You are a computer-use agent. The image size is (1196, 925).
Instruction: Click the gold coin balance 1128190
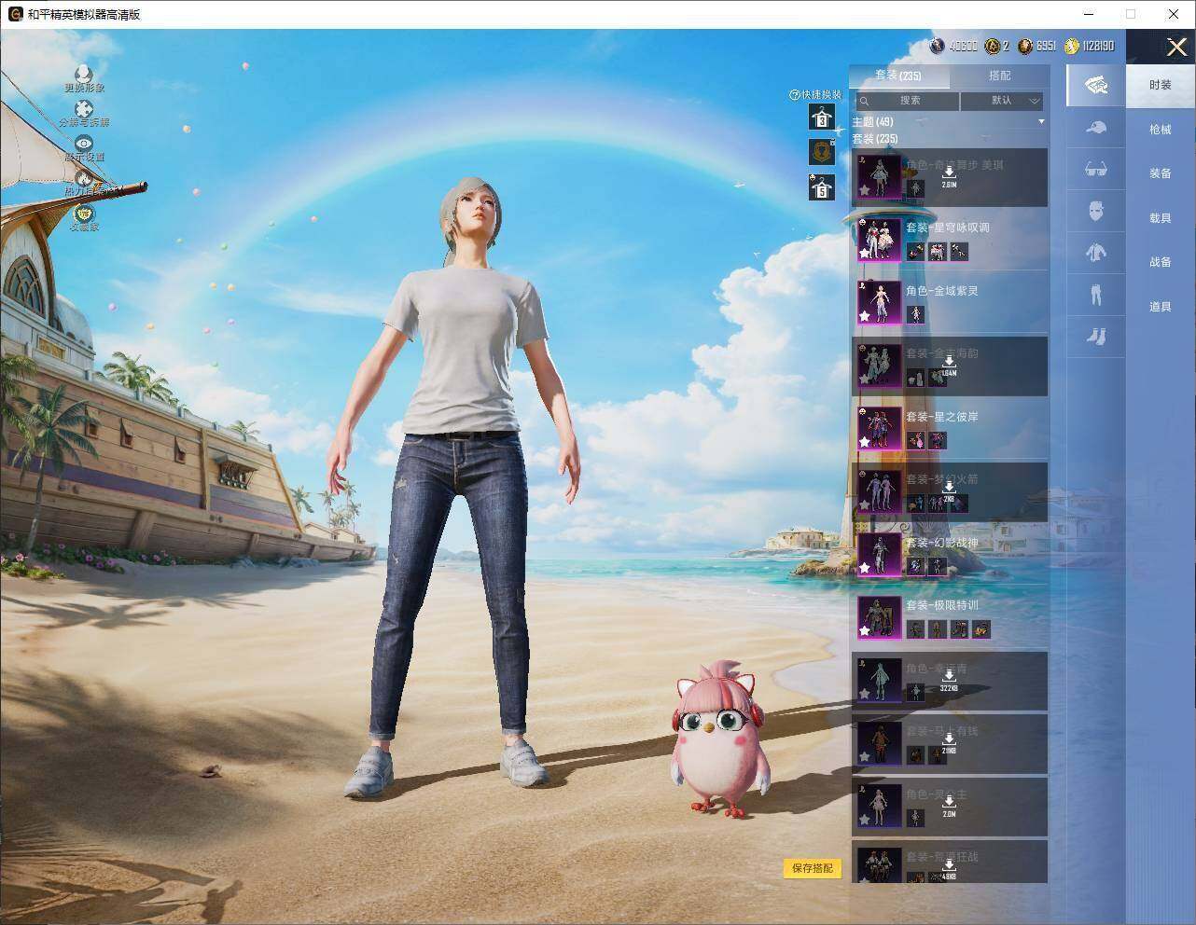pyautogui.click(x=1098, y=46)
